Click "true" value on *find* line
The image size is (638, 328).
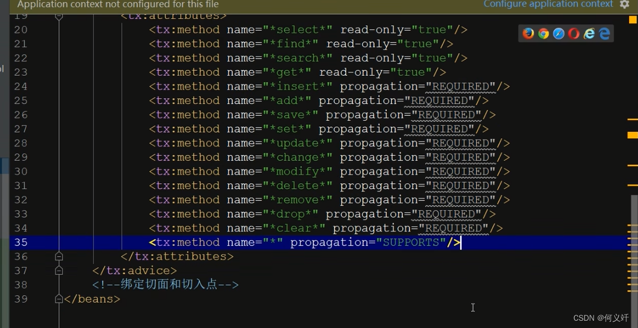tap(418, 44)
